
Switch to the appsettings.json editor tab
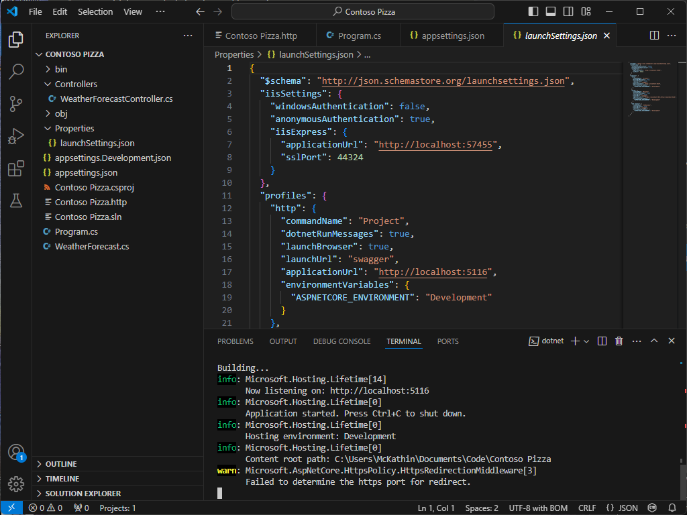pyautogui.click(x=452, y=36)
